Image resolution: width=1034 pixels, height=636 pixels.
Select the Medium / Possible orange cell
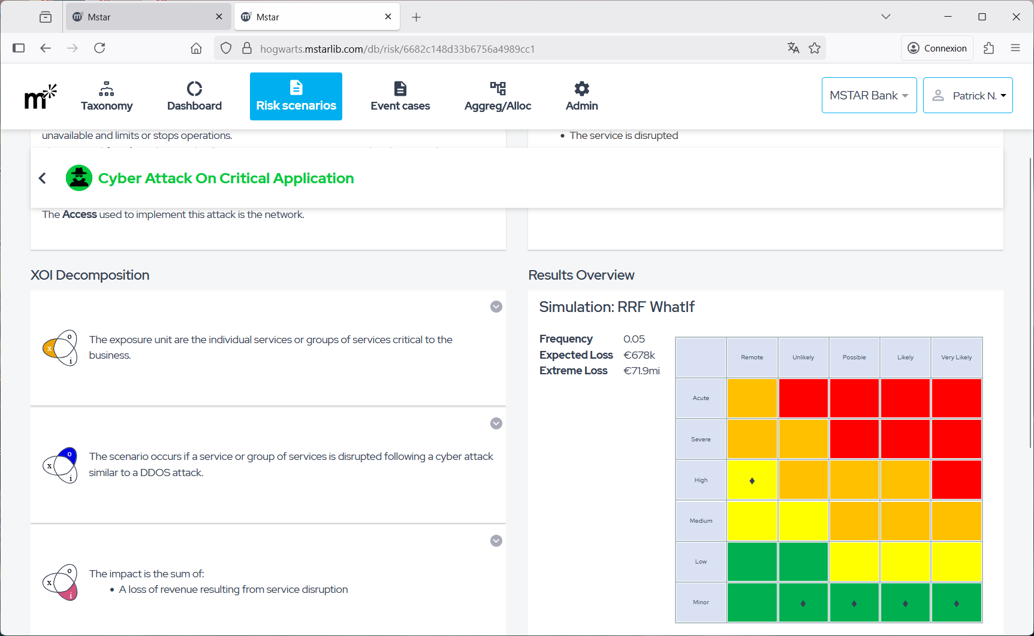coord(854,521)
